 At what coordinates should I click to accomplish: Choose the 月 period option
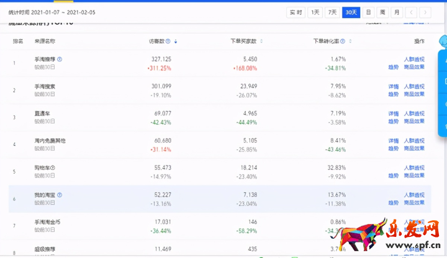click(x=396, y=12)
